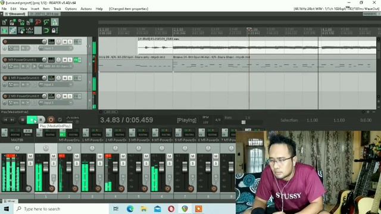Click the green Redo toolbar icon
The height and width of the screenshot is (214, 381).
[x=46, y=23]
